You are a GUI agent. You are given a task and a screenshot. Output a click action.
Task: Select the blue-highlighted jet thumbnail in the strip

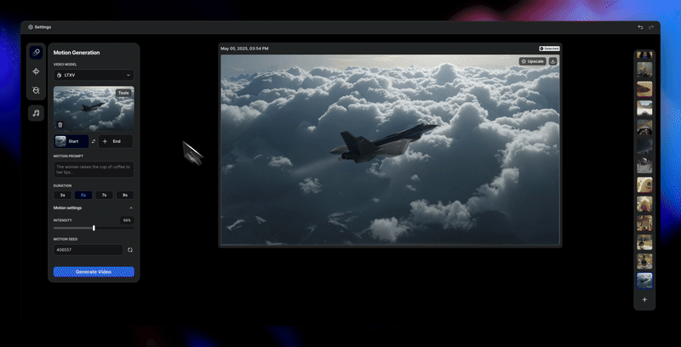[644, 280]
